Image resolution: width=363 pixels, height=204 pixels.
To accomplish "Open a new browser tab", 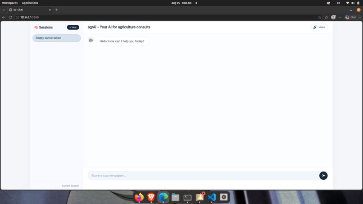I will [57, 10].
